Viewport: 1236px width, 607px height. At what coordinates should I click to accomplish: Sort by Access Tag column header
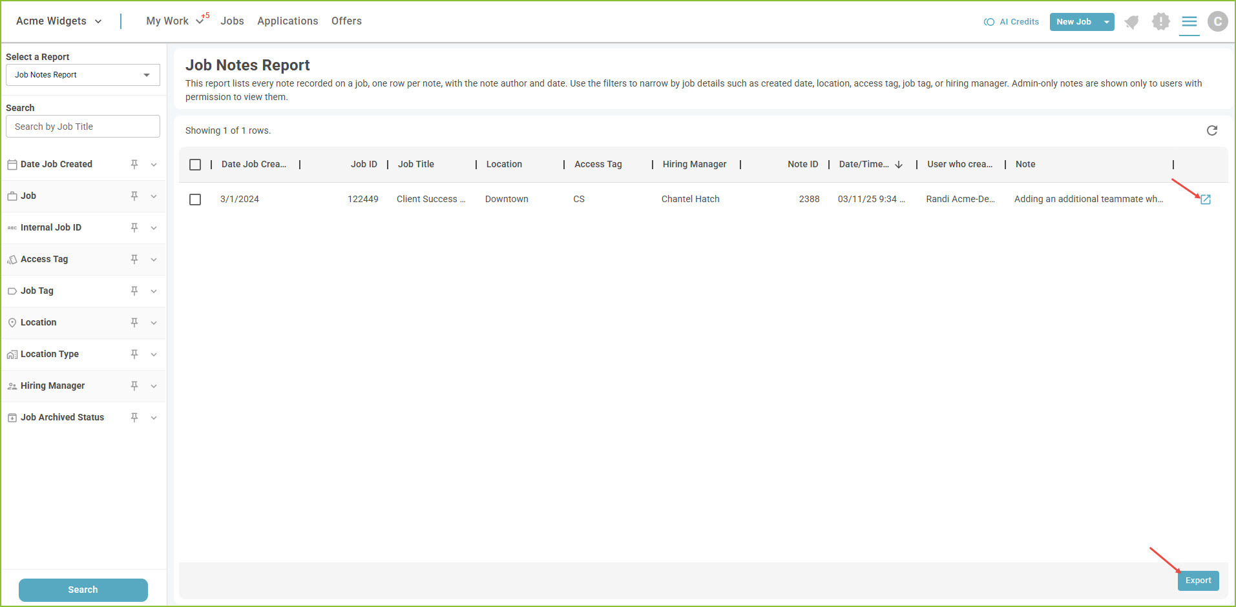click(598, 164)
